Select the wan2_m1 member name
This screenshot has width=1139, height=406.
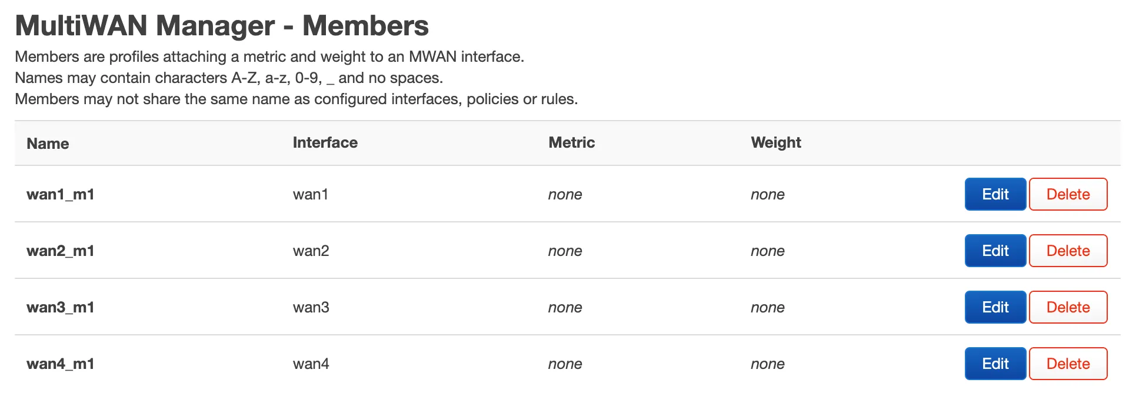(61, 251)
